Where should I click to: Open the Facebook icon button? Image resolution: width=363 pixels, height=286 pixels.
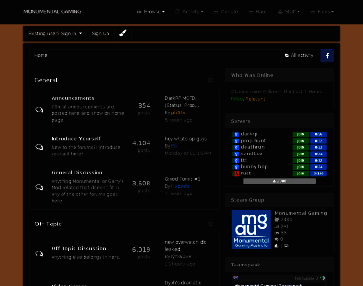(327, 55)
